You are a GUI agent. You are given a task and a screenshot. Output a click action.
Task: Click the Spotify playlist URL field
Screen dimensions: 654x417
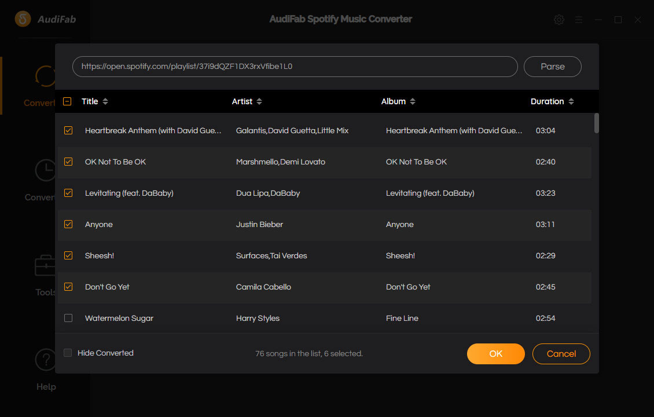(x=295, y=67)
